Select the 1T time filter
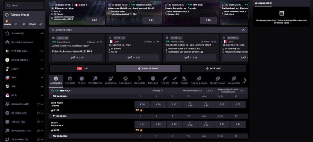 (x=16, y=24)
